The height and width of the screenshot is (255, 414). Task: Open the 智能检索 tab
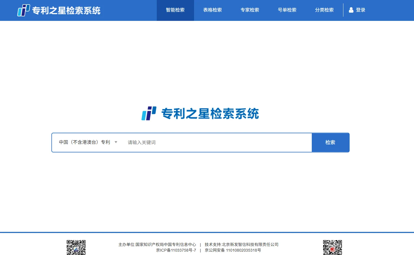175,10
